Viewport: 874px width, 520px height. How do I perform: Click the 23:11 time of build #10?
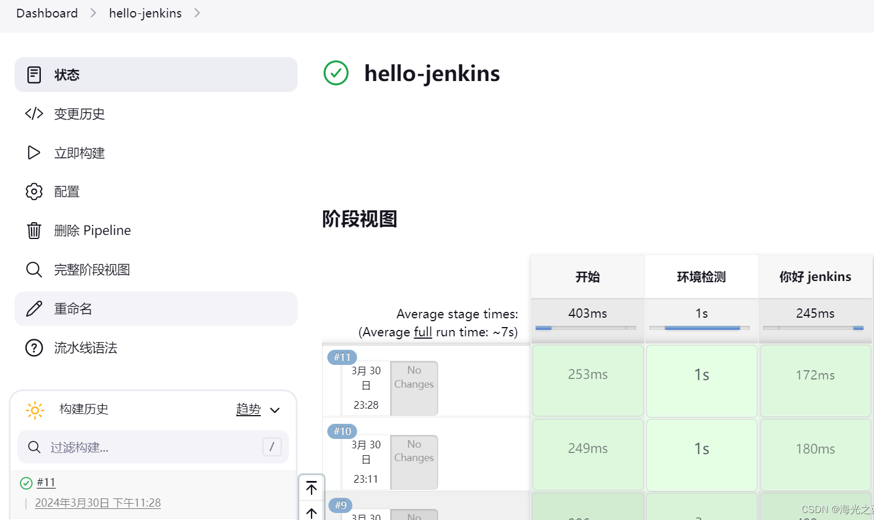(x=366, y=479)
